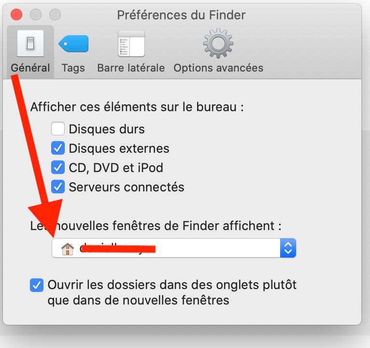Uncheck the CD, DVD et iPod checkbox
Viewport: 370px width, 348px height.
click(58, 167)
